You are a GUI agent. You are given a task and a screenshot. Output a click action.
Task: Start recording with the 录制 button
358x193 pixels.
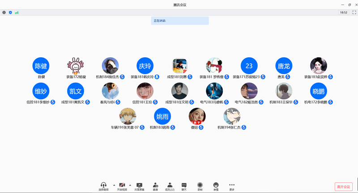[x=200, y=185]
